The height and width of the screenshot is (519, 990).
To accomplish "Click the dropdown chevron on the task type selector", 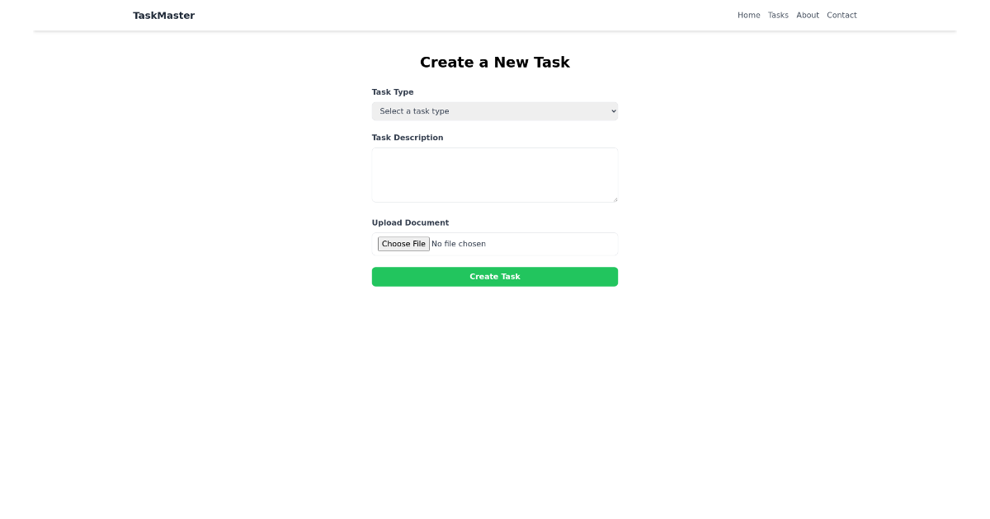I will tap(612, 110).
